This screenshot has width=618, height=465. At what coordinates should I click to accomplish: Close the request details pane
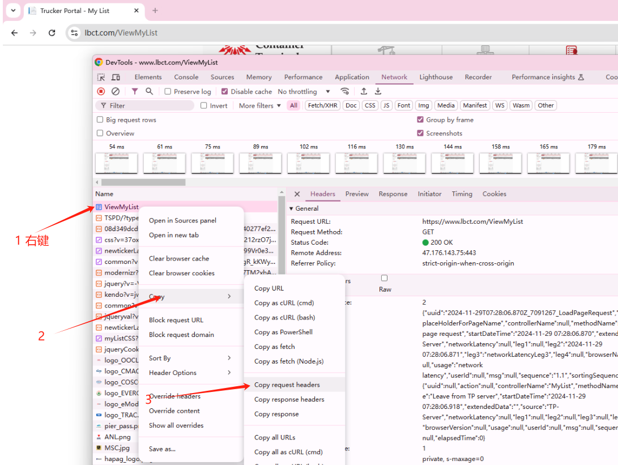(297, 194)
